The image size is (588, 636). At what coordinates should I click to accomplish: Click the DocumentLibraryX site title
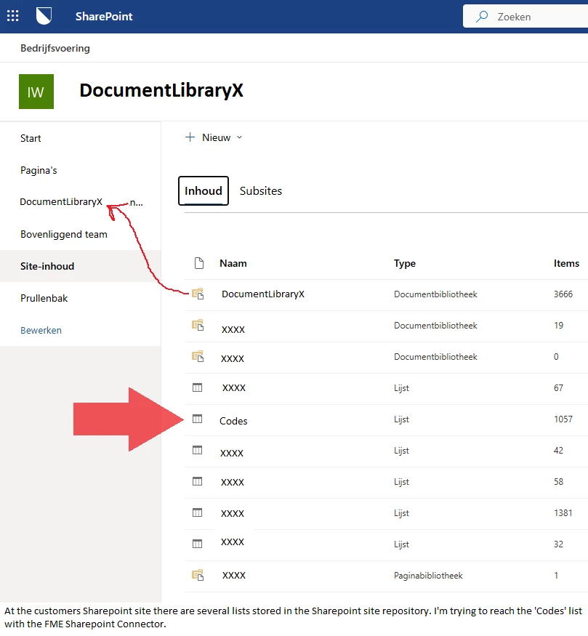(x=161, y=90)
